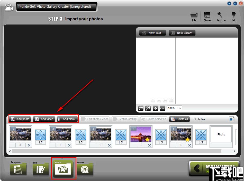Open the transition icon after photo 5
Screen dimensions: 244x181
click(x=201, y=135)
